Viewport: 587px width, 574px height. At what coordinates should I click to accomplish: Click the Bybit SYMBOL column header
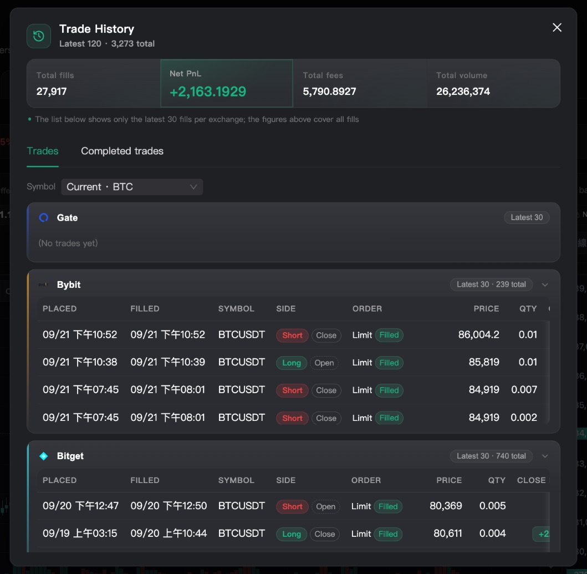pyautogui.click(x=236, y=309)
